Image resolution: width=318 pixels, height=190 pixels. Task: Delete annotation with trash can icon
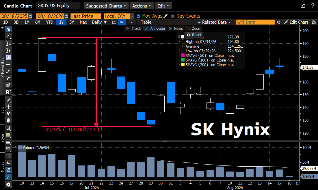8,120
